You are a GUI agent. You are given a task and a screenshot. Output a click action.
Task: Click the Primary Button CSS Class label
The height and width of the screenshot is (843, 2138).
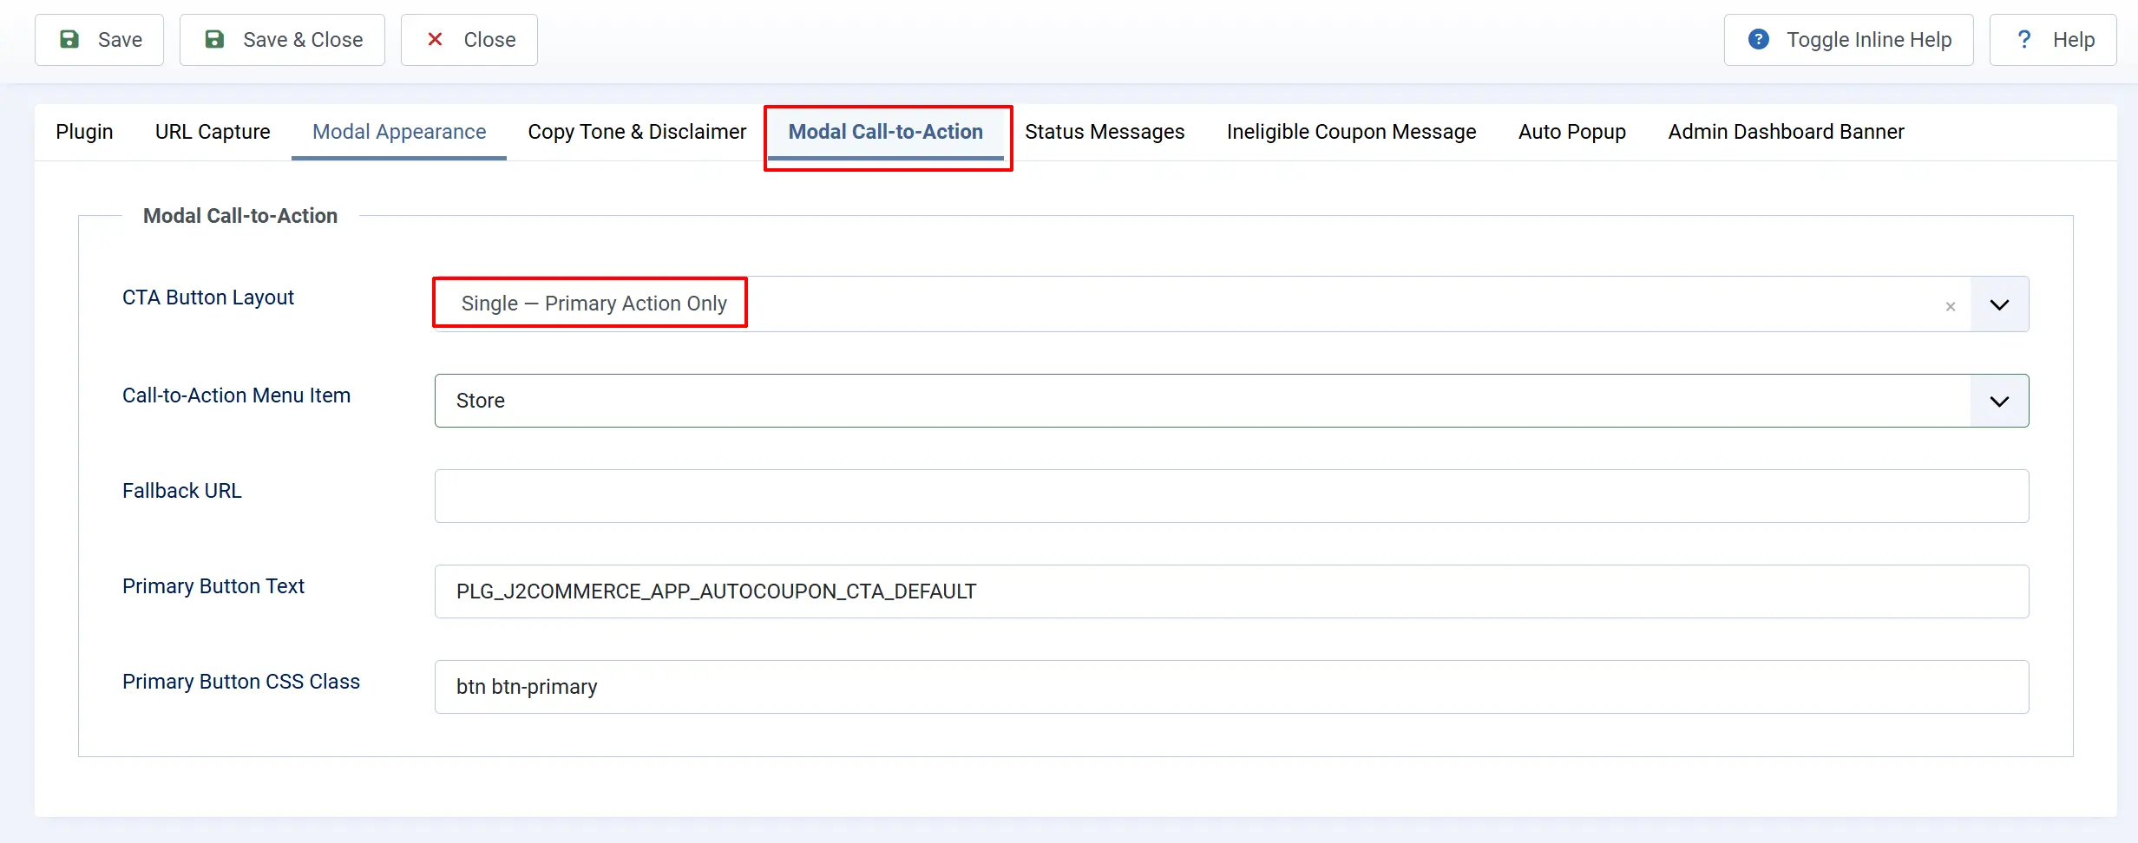click(x=241, y=682)
